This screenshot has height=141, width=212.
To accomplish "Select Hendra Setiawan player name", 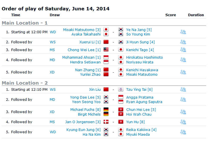I will [x=85, y=62].
